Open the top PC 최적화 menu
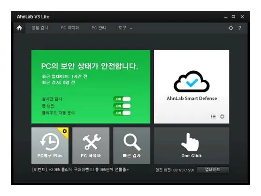Screen dimensions: 261x196 [70, 28]
